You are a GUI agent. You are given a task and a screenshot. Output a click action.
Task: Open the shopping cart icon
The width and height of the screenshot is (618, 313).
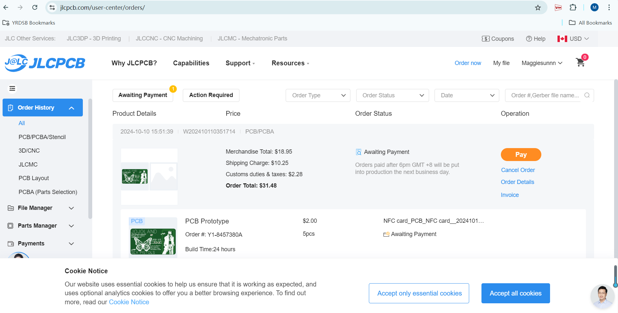click(581, 62)
